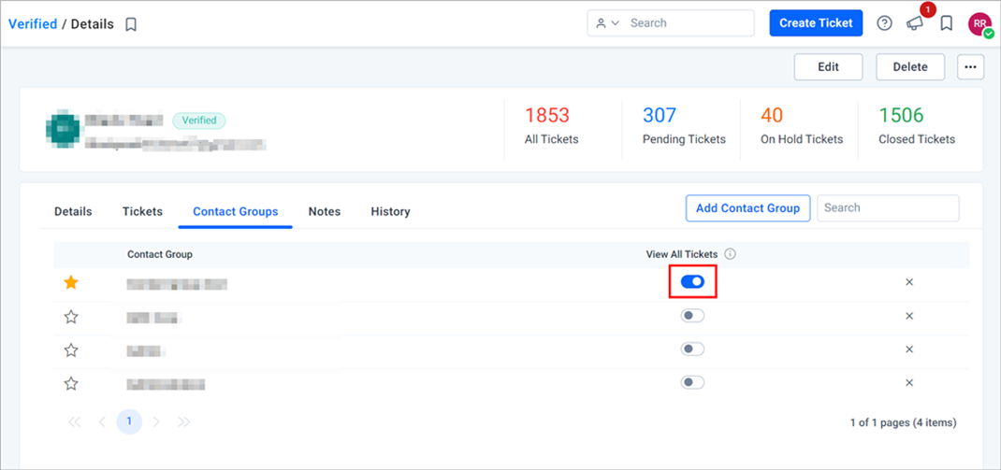The height and width of the screenshot is (470, 1001).
Task: Click the Add Contact Group button
Action: point(747,207)
